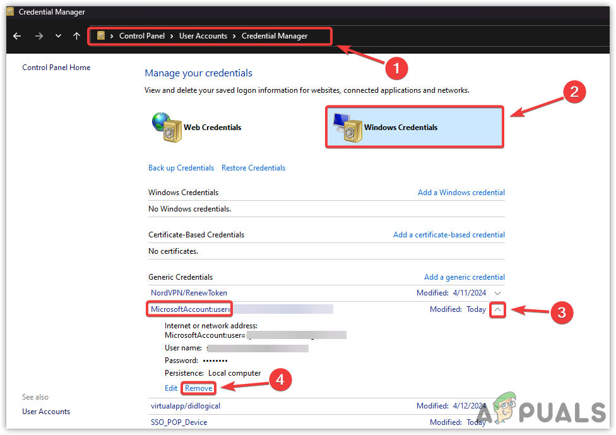This screenshot has height=435, width=616.
Task: Expand the chevron after Control Panel breadcrumb
Action: [x=172, y=36]
